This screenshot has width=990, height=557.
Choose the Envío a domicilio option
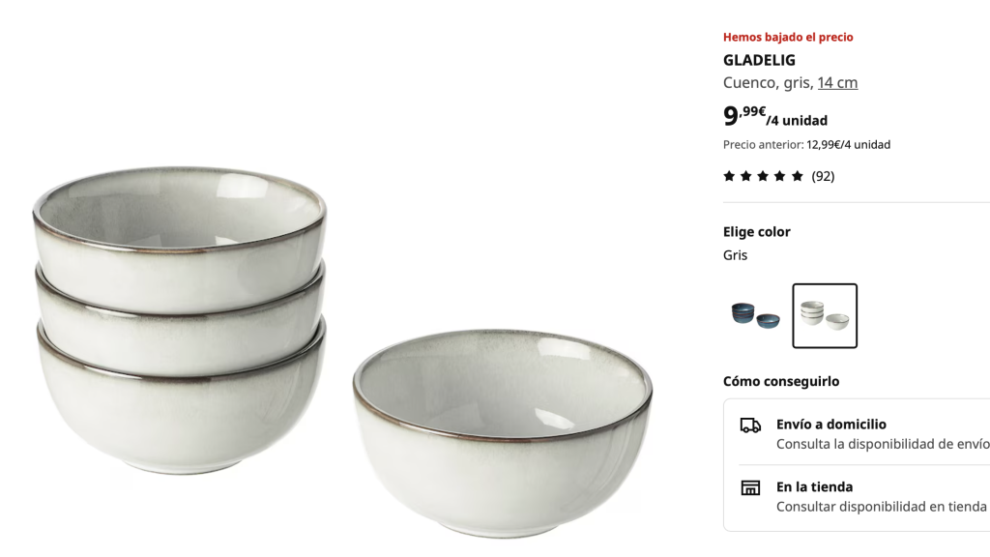[x=830, y=425]
